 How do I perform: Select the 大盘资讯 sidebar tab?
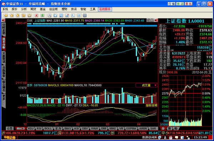tap(4, 58)
